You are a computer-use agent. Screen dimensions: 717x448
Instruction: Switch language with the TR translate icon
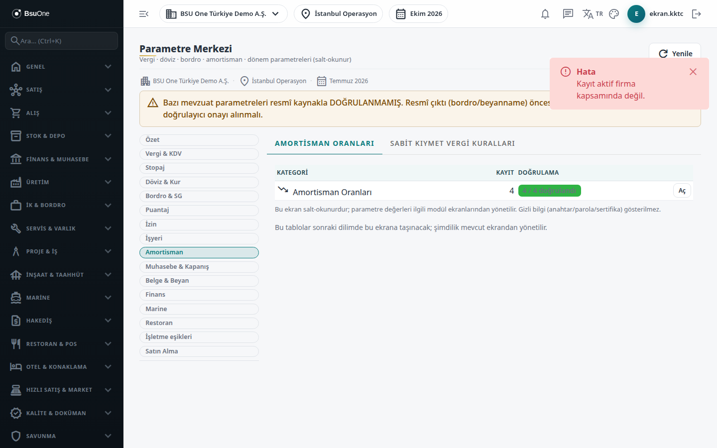click(593, 14)
